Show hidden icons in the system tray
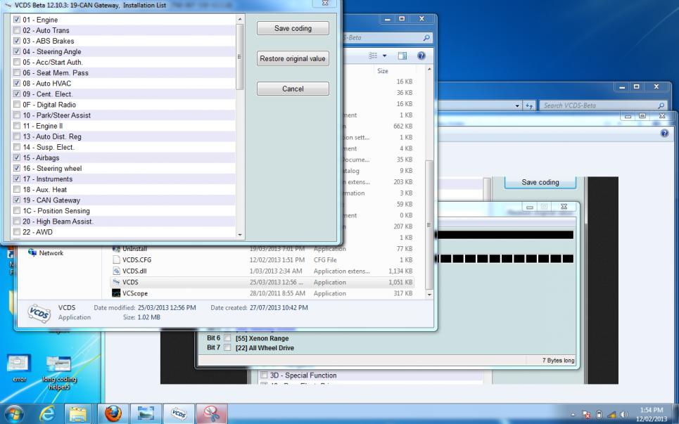 pyautogui.click(x=573, y=415)
